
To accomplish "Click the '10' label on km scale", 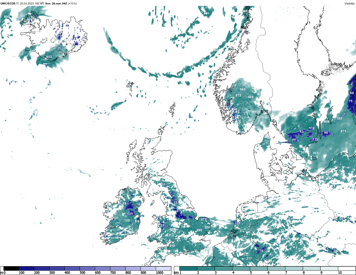I will tap(340, 273).
